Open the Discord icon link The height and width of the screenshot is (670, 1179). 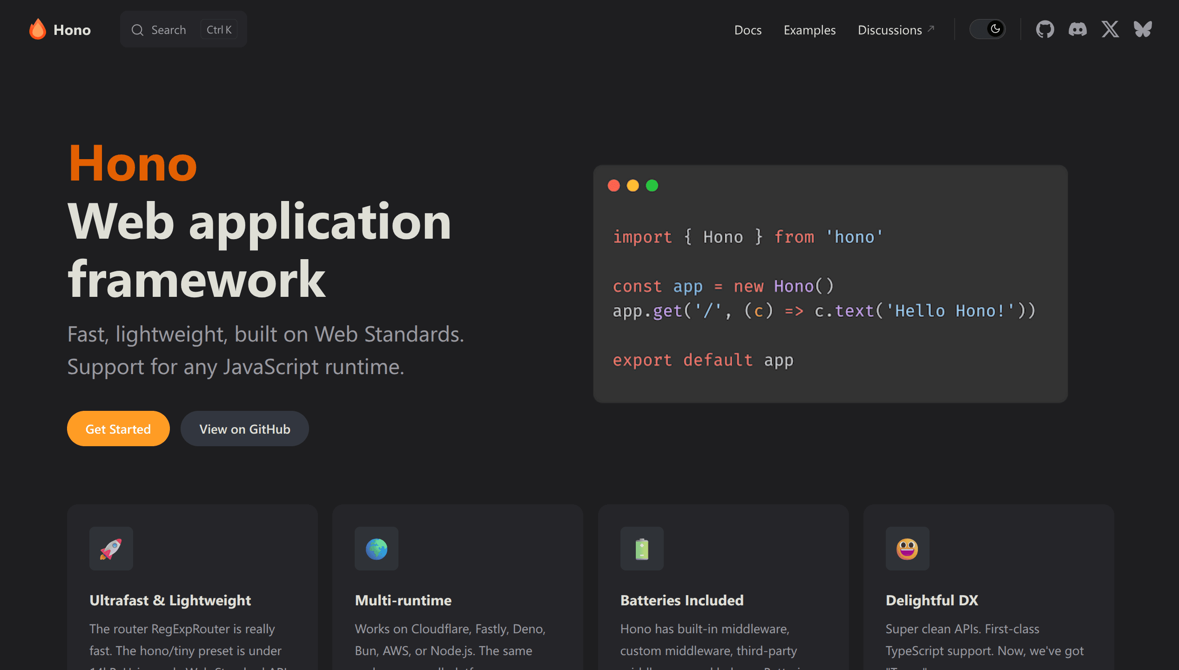point(1078,29)
